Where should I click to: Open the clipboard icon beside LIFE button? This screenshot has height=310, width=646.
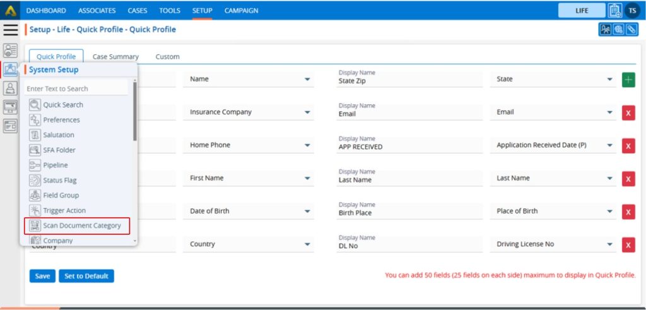[614, 10]
